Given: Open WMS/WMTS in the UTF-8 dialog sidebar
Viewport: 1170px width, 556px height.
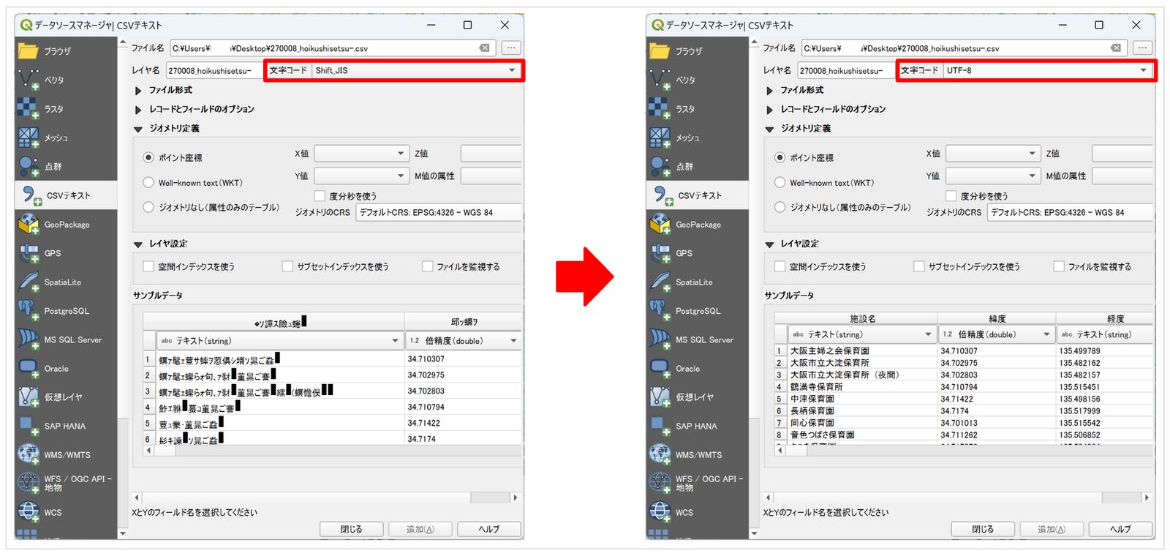Looking at the screenshot, I should coord(697,455).
